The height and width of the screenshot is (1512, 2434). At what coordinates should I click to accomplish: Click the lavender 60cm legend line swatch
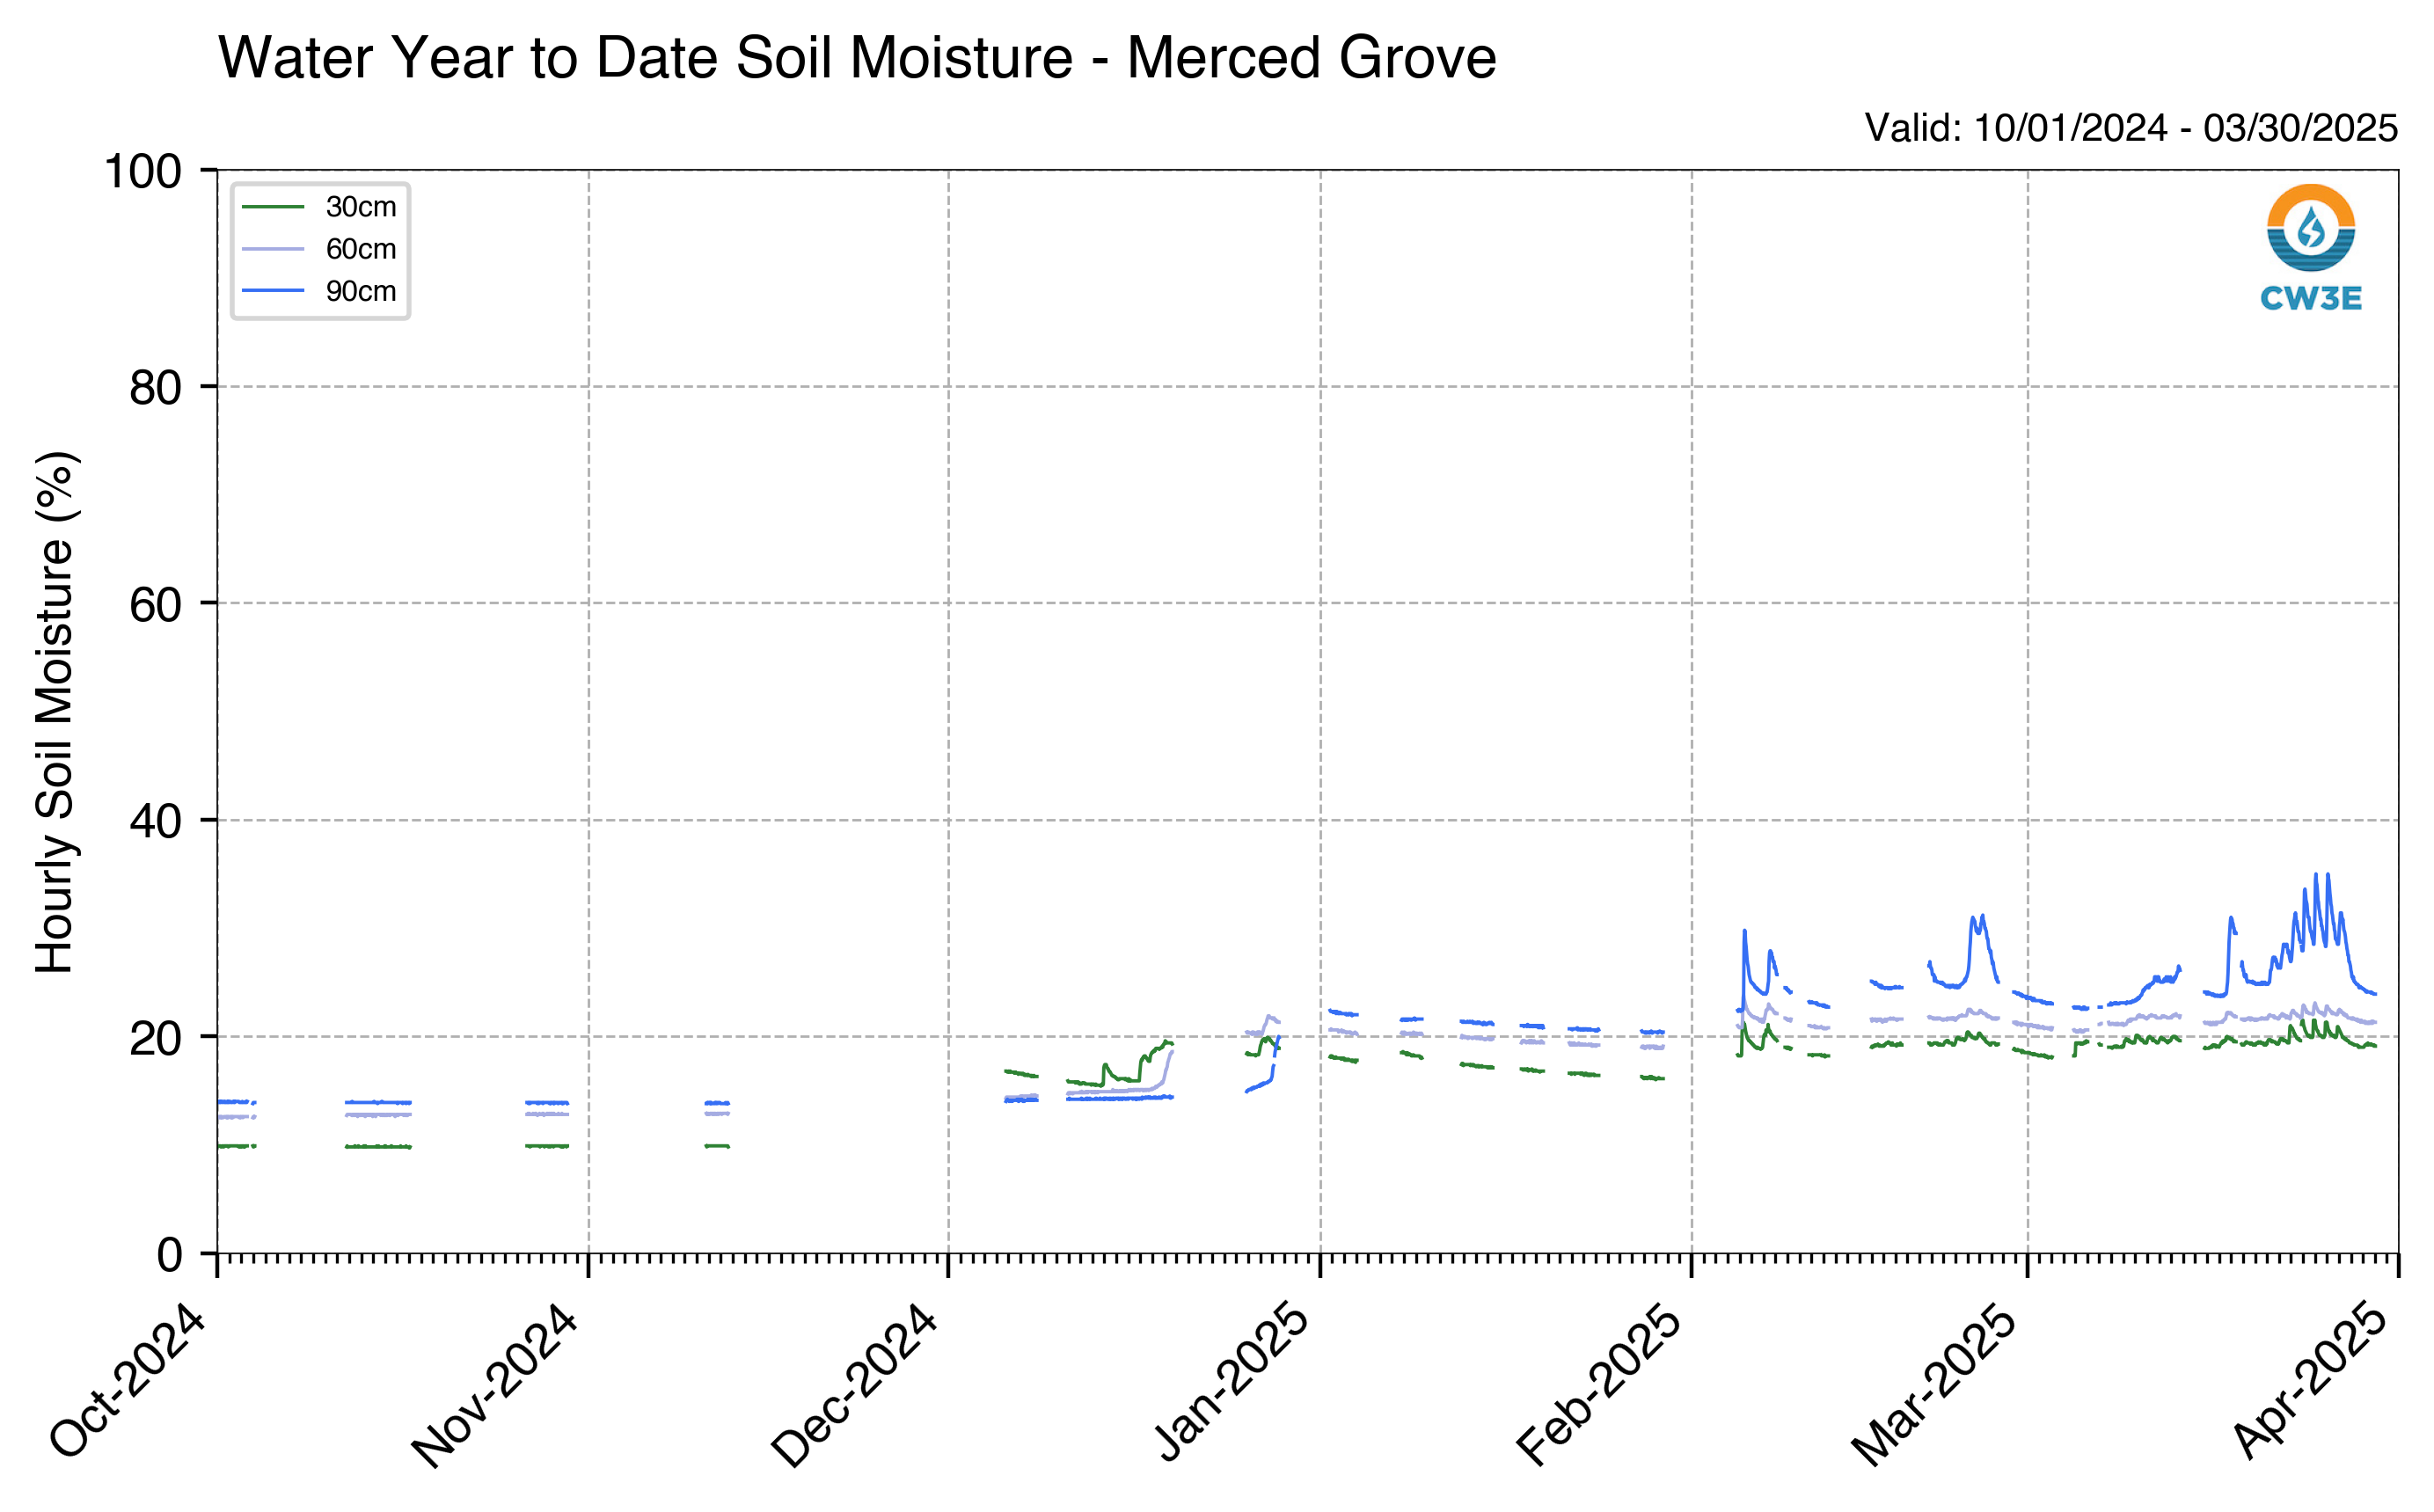pyautogui.click(x=273, y=249)
